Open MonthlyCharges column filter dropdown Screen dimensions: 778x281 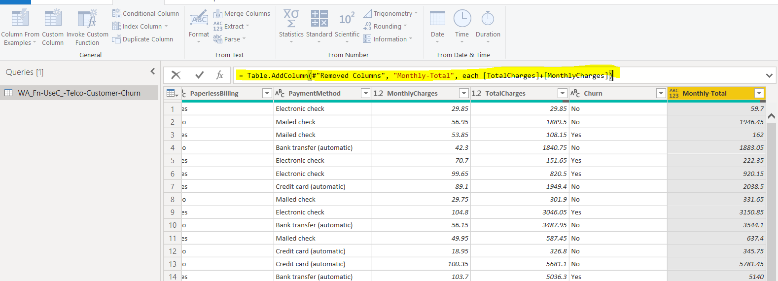coord(463,93)
